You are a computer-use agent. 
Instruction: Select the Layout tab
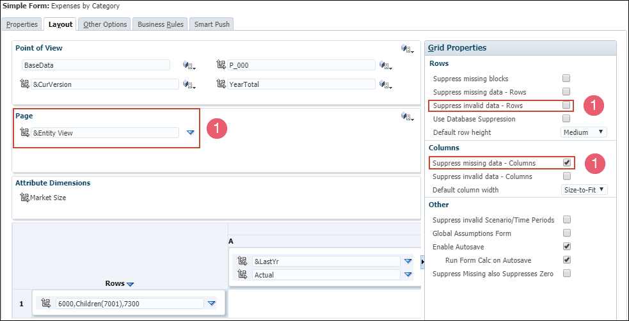pos(60,24)
